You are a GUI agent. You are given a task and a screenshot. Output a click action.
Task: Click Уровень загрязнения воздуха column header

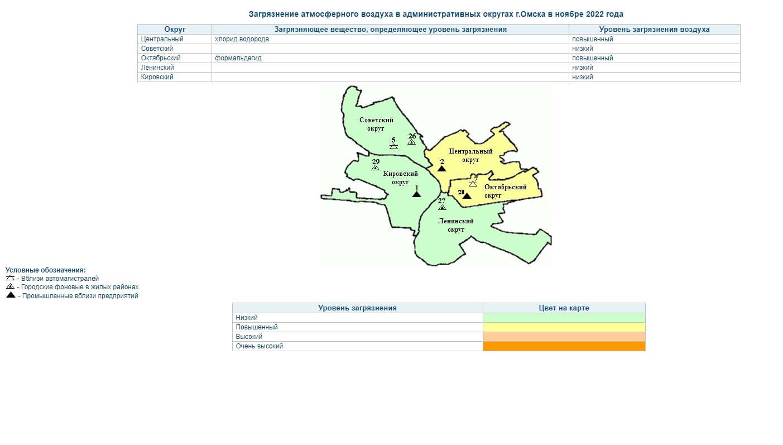655,30
